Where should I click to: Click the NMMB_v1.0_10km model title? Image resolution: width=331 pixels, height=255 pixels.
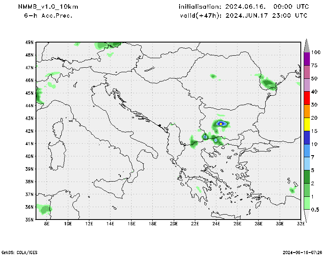click(x=48, y=7)
